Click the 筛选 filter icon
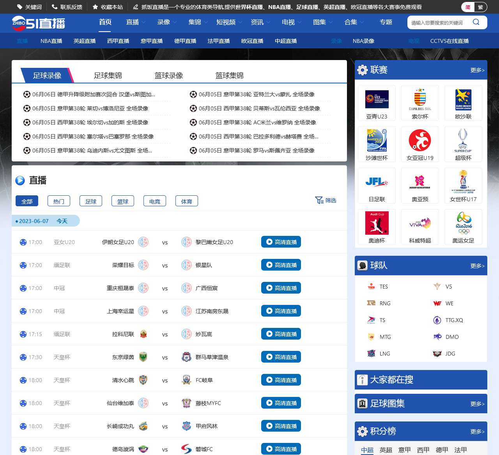Image resolution: width=499 pixels, height=455 pixels. click(319, 200)
